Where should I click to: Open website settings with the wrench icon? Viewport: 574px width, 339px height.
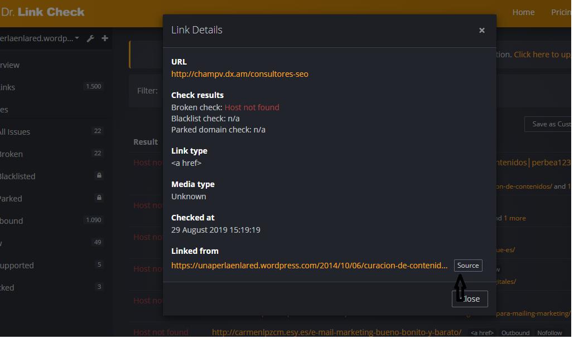[x=90, y=38]
